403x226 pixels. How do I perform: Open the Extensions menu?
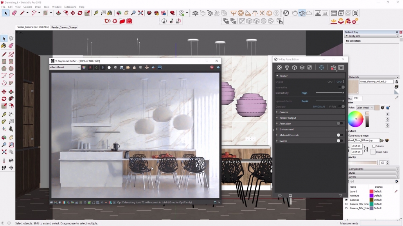[69, 7]
